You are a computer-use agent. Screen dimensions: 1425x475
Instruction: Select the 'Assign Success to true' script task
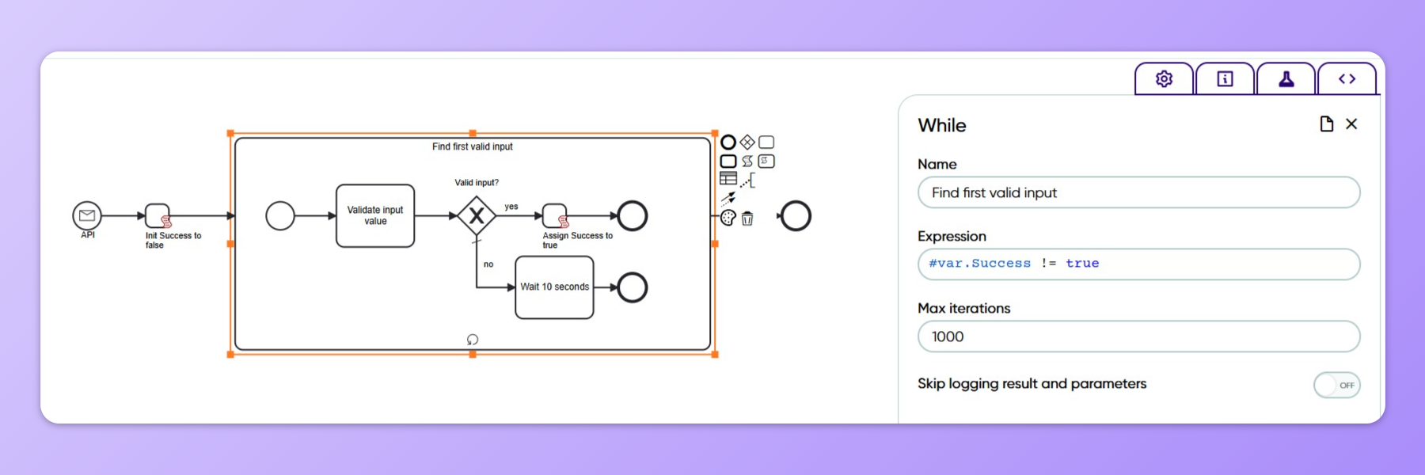coord(555,215)
